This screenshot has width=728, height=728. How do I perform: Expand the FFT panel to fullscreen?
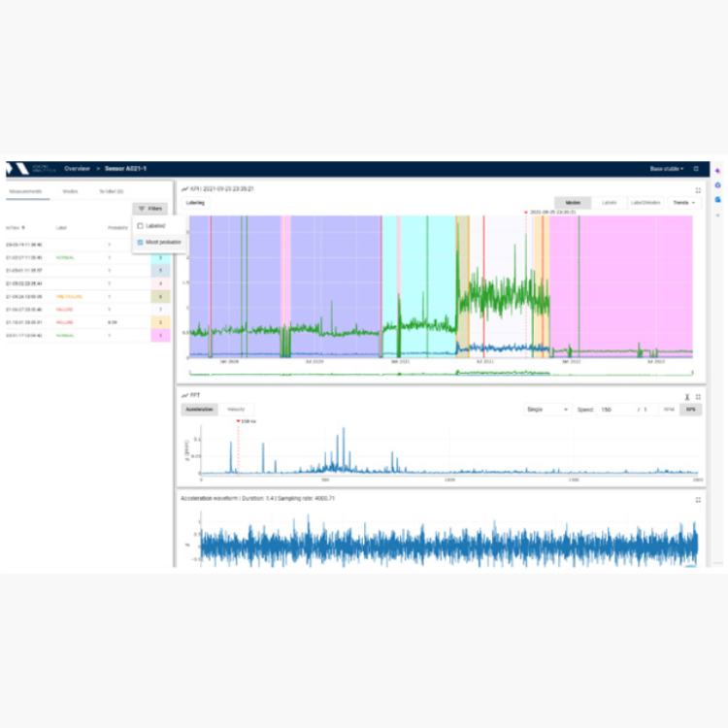pos(698,397)
